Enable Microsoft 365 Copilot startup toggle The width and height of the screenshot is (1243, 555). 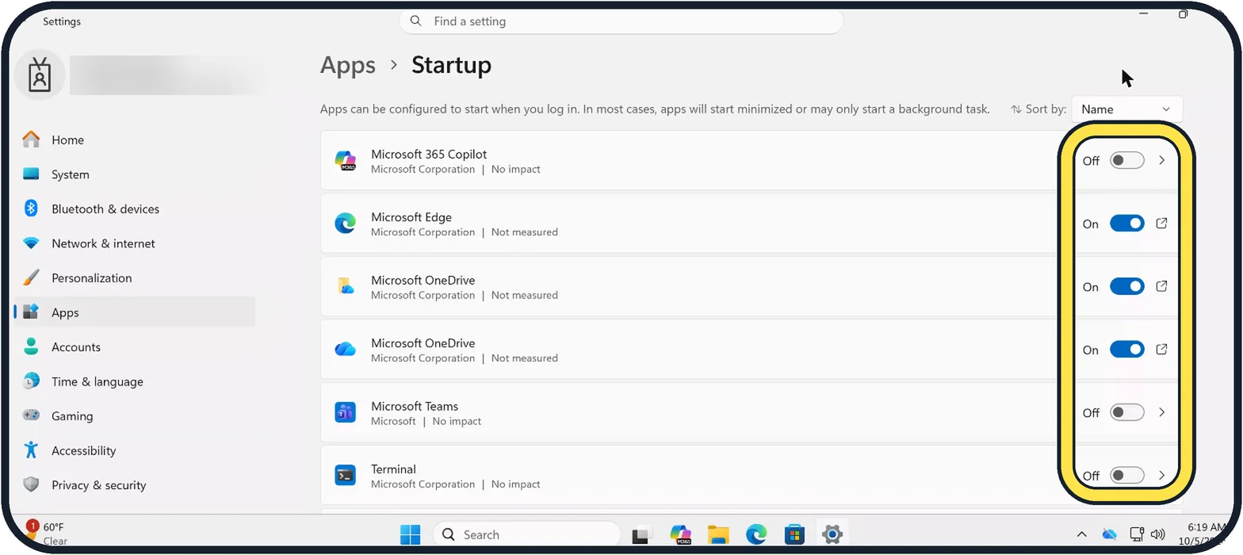point(1126,160)
